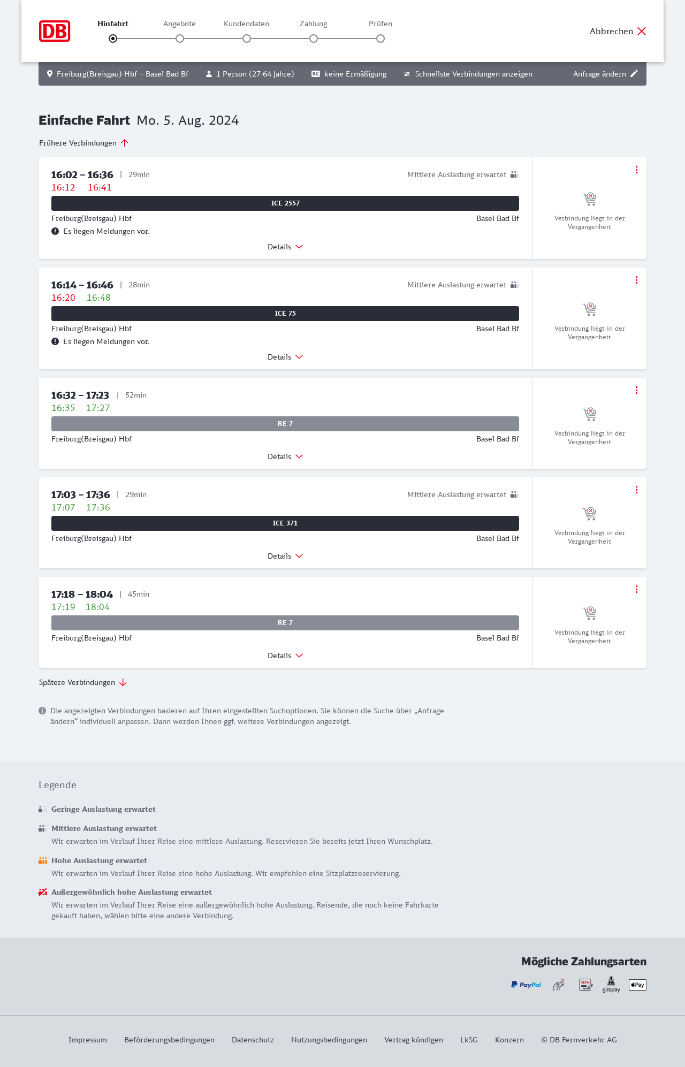This screenshot has height=1067, width=685.
Task: Open three-dot menu for ICE 371 connection
Action: pos(636,490)
